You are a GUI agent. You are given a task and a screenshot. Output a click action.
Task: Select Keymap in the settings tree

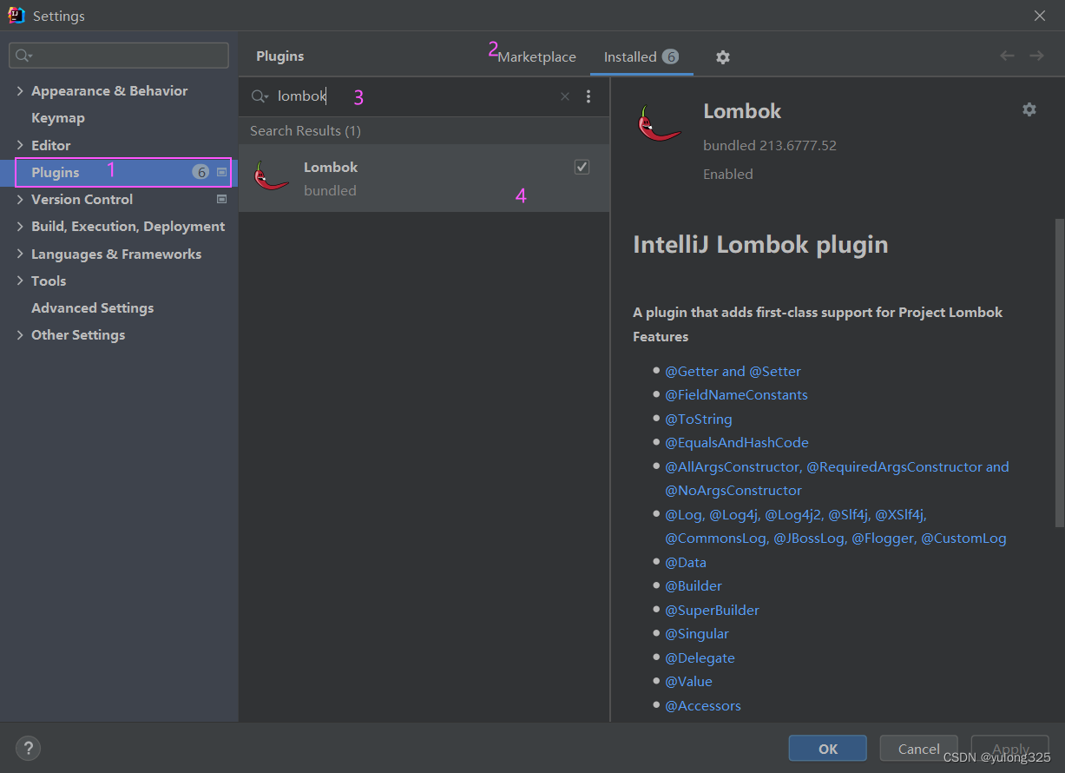(58, 117)
